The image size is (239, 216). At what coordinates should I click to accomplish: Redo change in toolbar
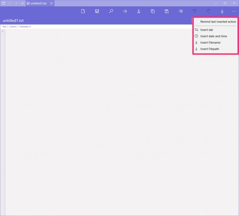(208, 11)
